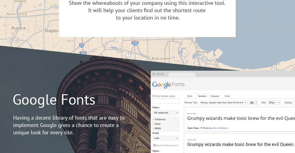Switch to the Word preview tab

190,96
